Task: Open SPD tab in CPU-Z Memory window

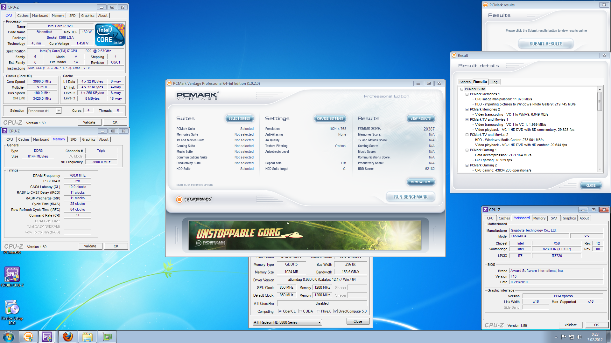Action: 74,139
